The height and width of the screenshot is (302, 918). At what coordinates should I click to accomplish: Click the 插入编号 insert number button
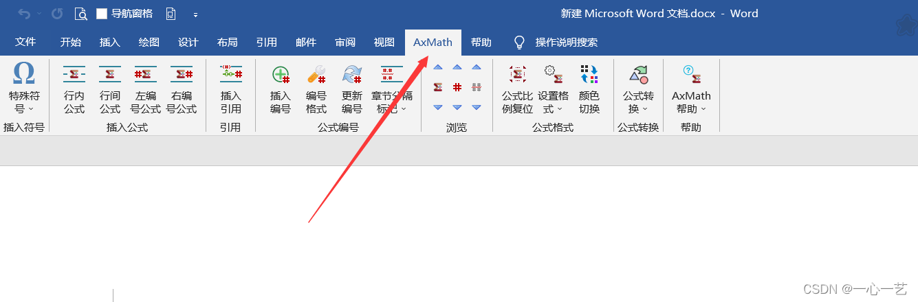coord(281,89)
